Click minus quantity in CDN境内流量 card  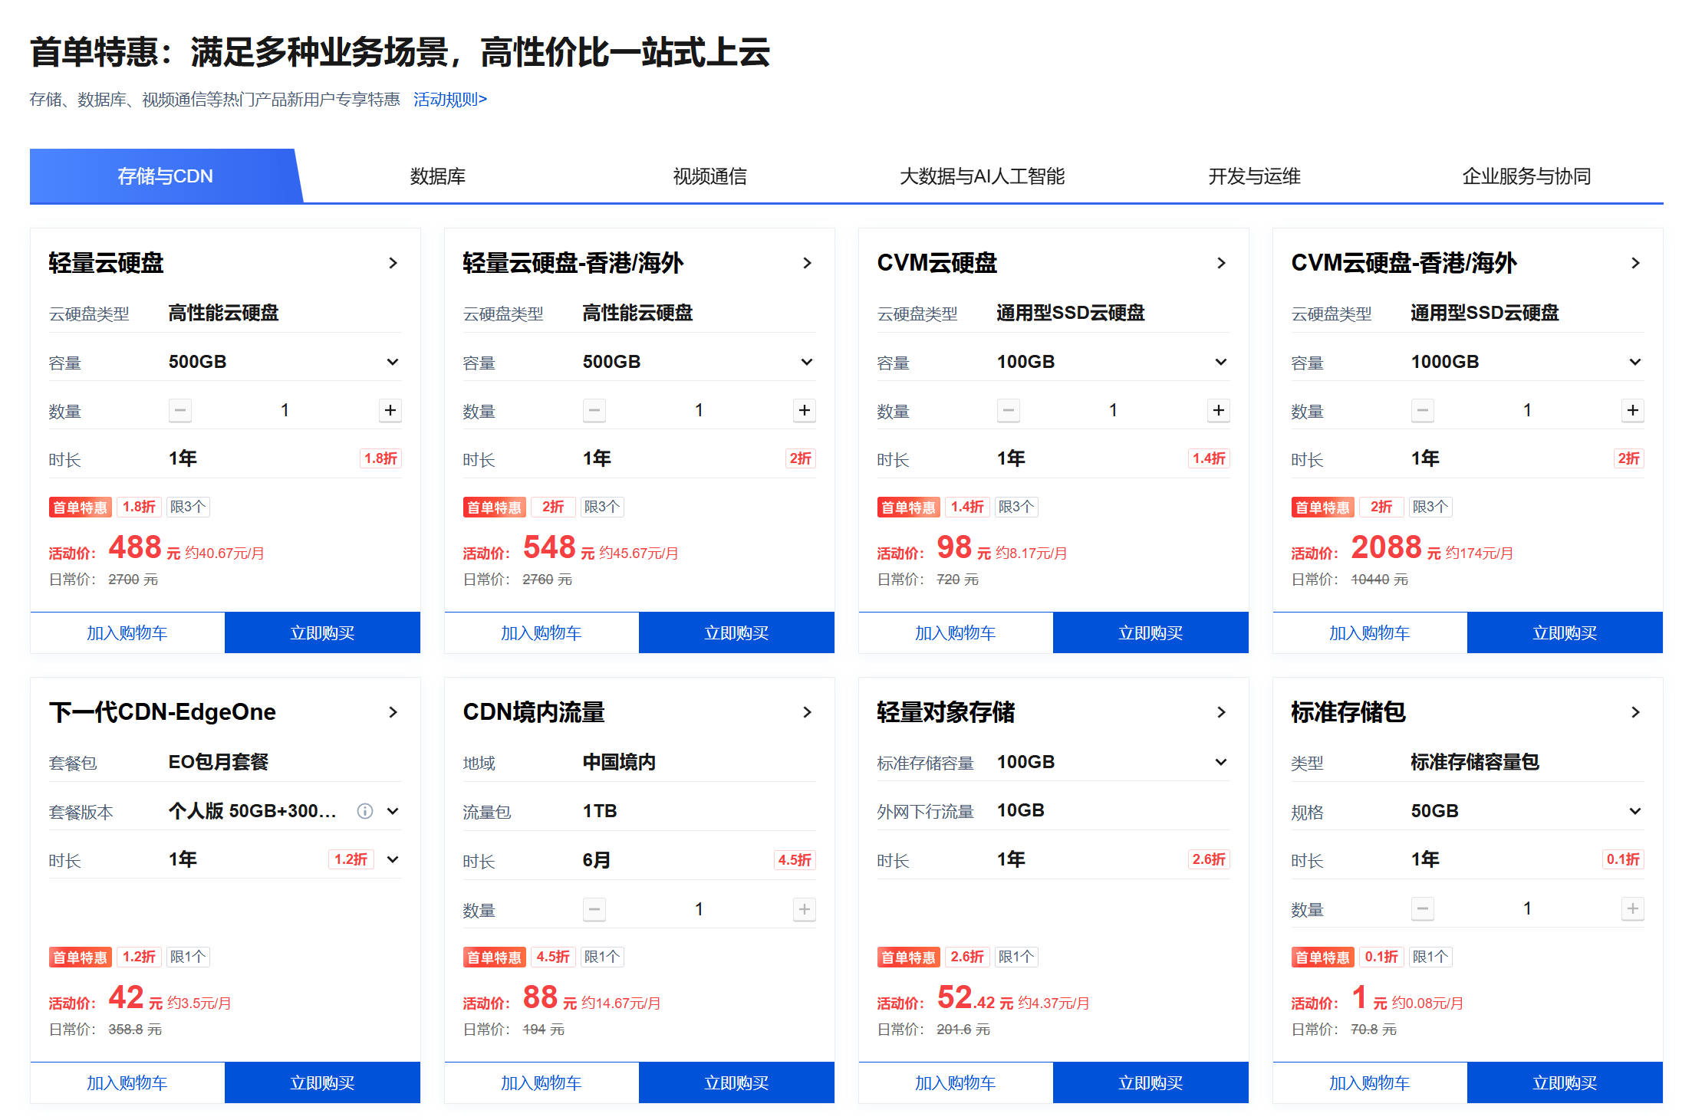coord(594,909)
